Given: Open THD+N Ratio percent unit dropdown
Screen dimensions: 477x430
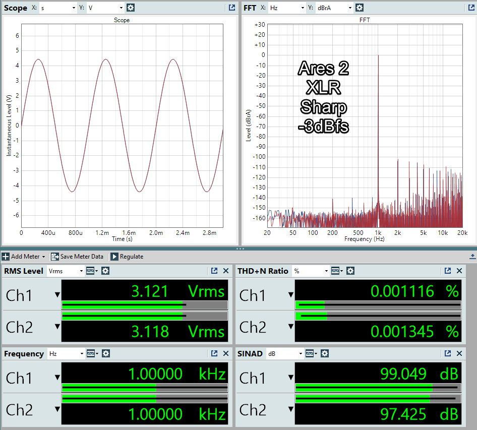Looking at the screenshot, I should [311, 271].
